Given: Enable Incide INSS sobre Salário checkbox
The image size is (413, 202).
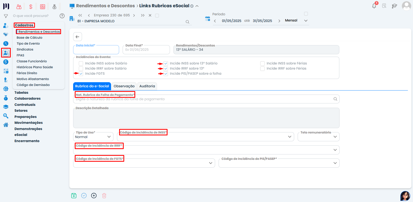Looking at the screenshot, I should (81, 63).
